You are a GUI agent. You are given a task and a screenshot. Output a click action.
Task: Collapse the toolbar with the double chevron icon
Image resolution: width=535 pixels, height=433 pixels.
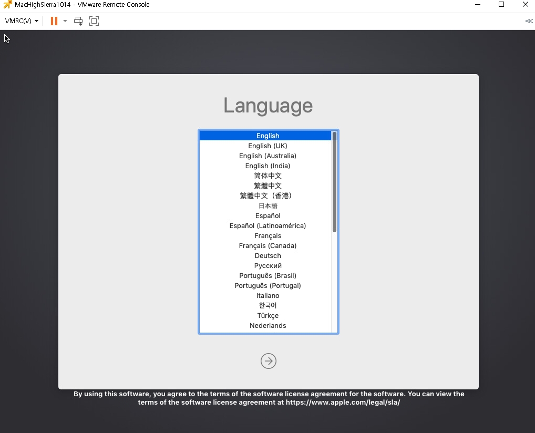[529, 21]
